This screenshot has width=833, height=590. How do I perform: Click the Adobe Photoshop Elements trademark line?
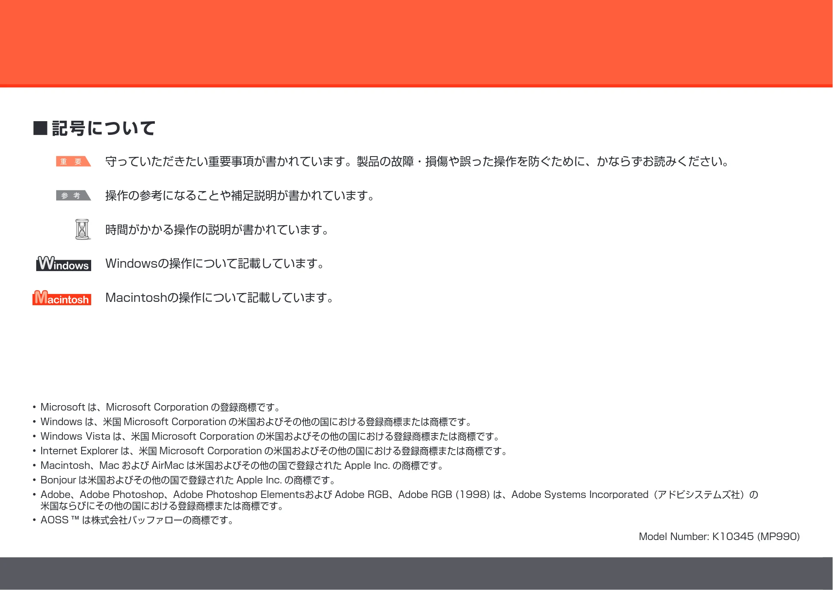[x=400, y=495]
